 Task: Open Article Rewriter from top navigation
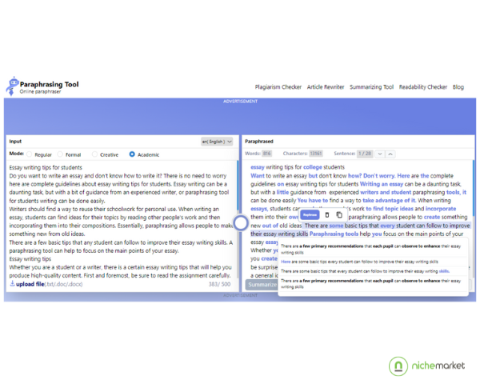click(326, 87)
